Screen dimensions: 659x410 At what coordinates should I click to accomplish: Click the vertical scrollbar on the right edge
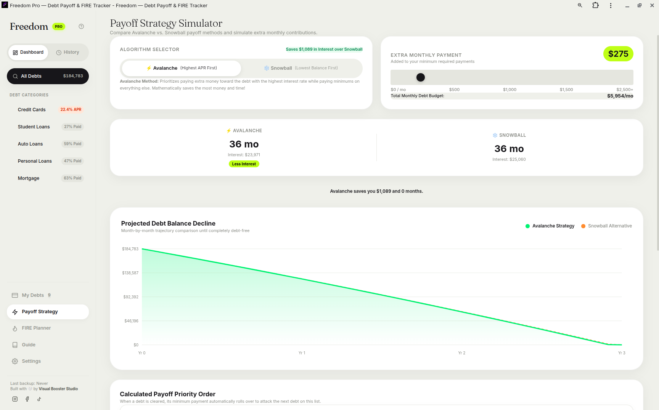(657, 143)
